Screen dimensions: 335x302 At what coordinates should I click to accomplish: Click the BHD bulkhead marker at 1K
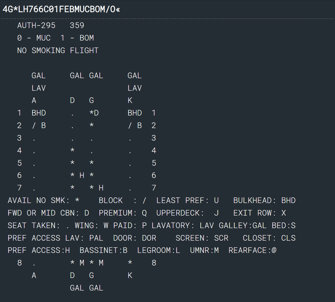coord(135,113)
